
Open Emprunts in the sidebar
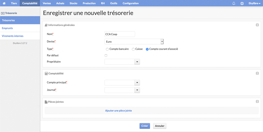(x=20, y=28)
